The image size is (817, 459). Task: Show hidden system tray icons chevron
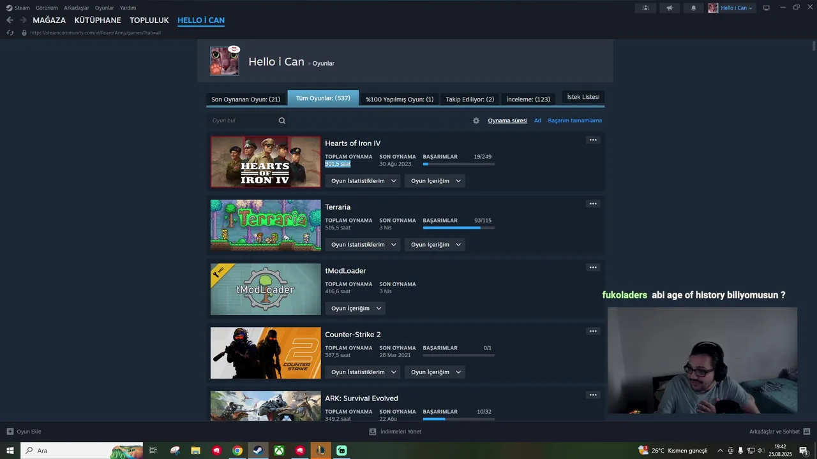coord(720,451)
